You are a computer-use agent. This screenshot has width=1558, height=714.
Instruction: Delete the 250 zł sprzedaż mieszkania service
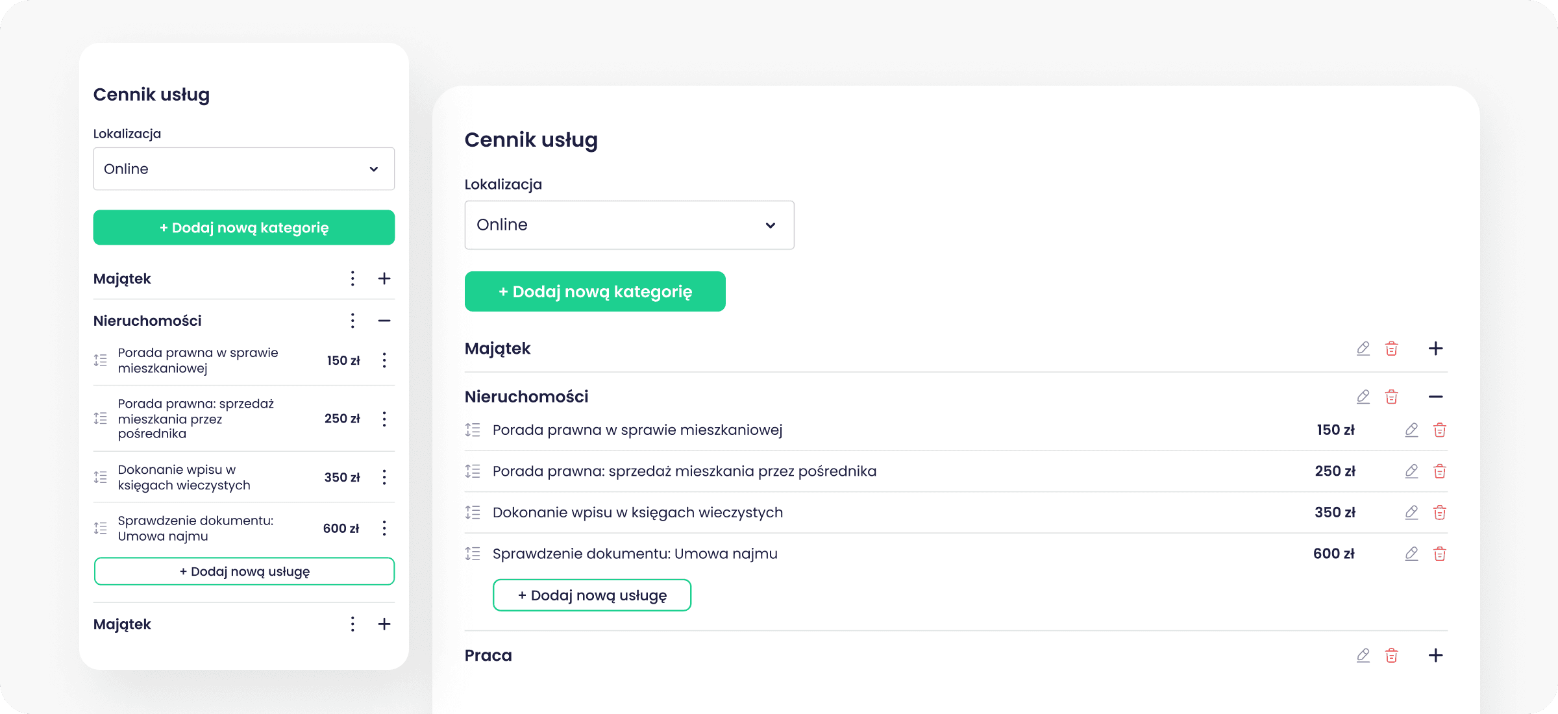[x=1439, y=471]
